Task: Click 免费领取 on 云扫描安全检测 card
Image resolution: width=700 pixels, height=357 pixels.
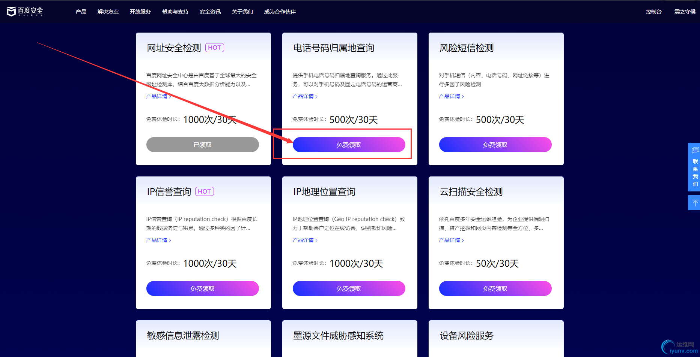Action: pos(495,288)
